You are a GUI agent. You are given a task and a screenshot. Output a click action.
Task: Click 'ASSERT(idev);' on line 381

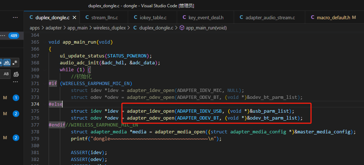(89, 153)
